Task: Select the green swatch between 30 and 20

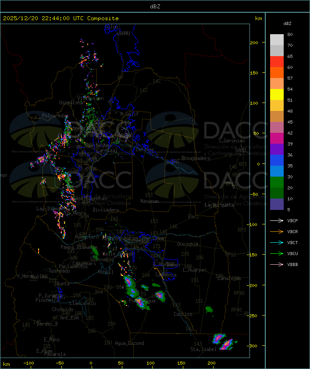Action: [x=277, y=182]
